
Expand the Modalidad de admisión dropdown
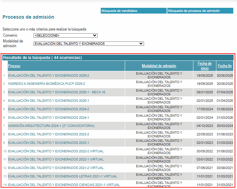[89, 43]
